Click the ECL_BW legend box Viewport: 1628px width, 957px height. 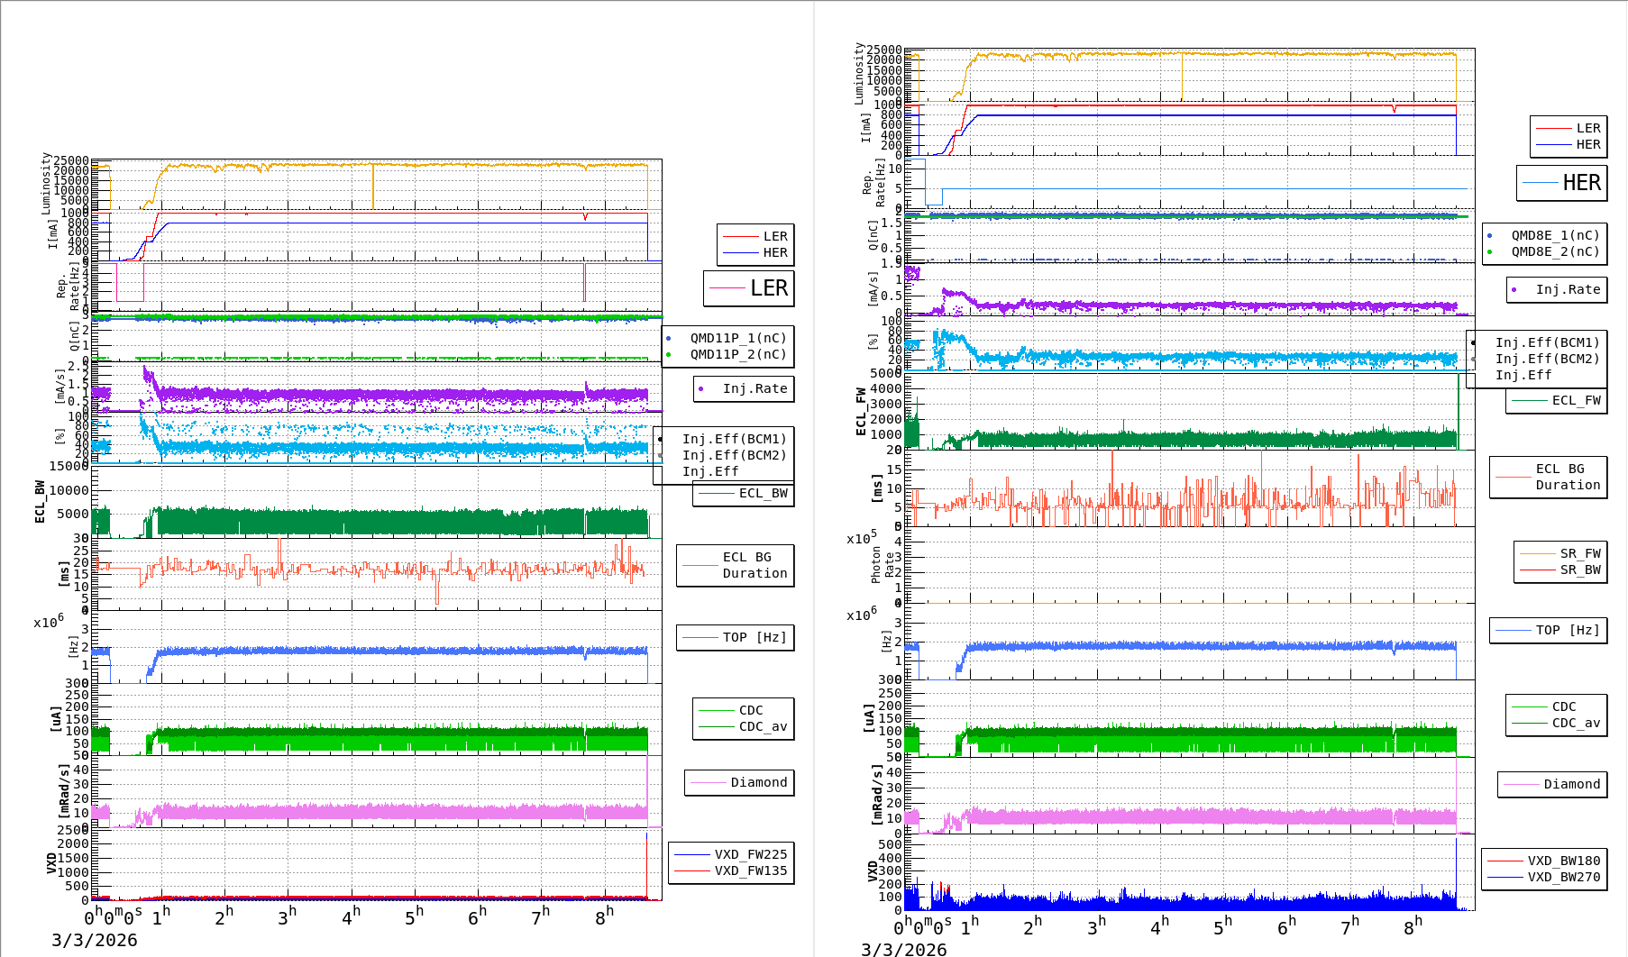744,494
